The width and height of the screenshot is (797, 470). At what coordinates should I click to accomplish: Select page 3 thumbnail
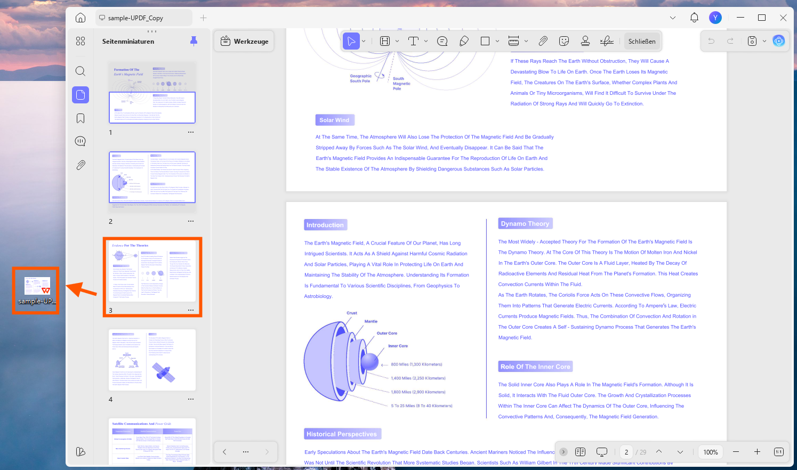pyautogui.click(x=152, y=271)
